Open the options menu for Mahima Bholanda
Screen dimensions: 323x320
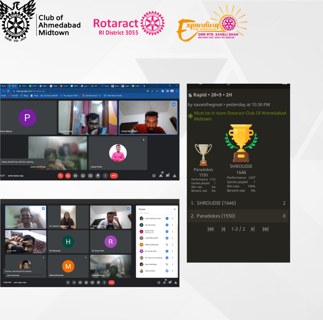pyautogui.click(x=173, y=245)
